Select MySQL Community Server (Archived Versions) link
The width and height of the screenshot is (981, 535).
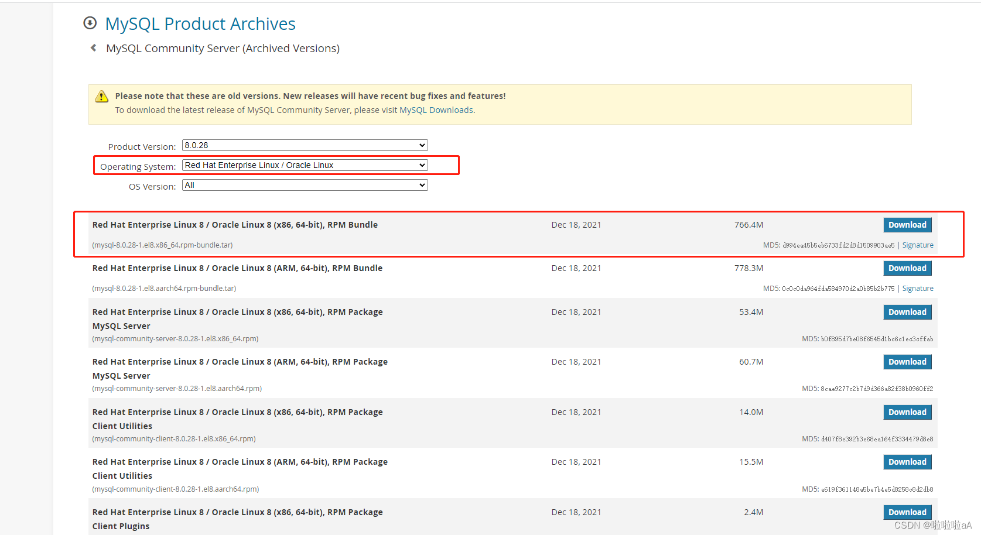223,48
